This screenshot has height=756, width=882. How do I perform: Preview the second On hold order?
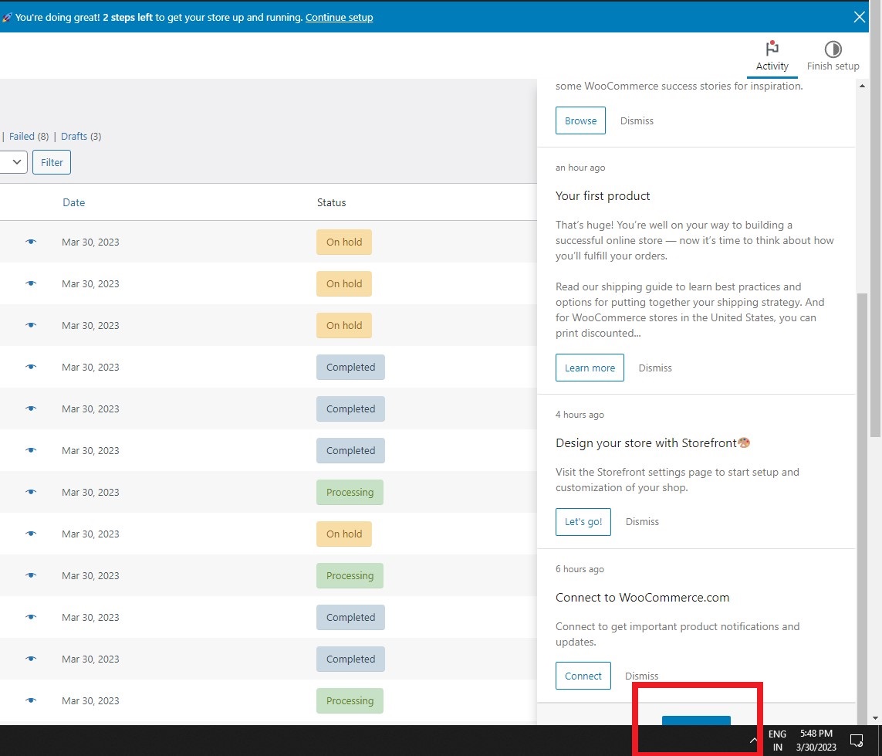(x=29, y=283)
